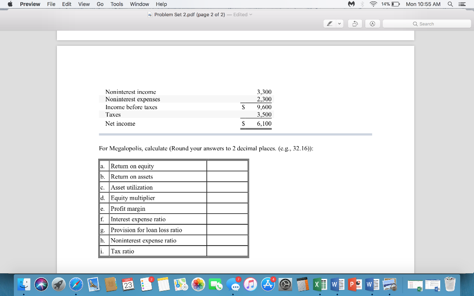This screenshot has width=474, height=296.
Task: Open Calendar from the Dock
Action: click(128, 285)
